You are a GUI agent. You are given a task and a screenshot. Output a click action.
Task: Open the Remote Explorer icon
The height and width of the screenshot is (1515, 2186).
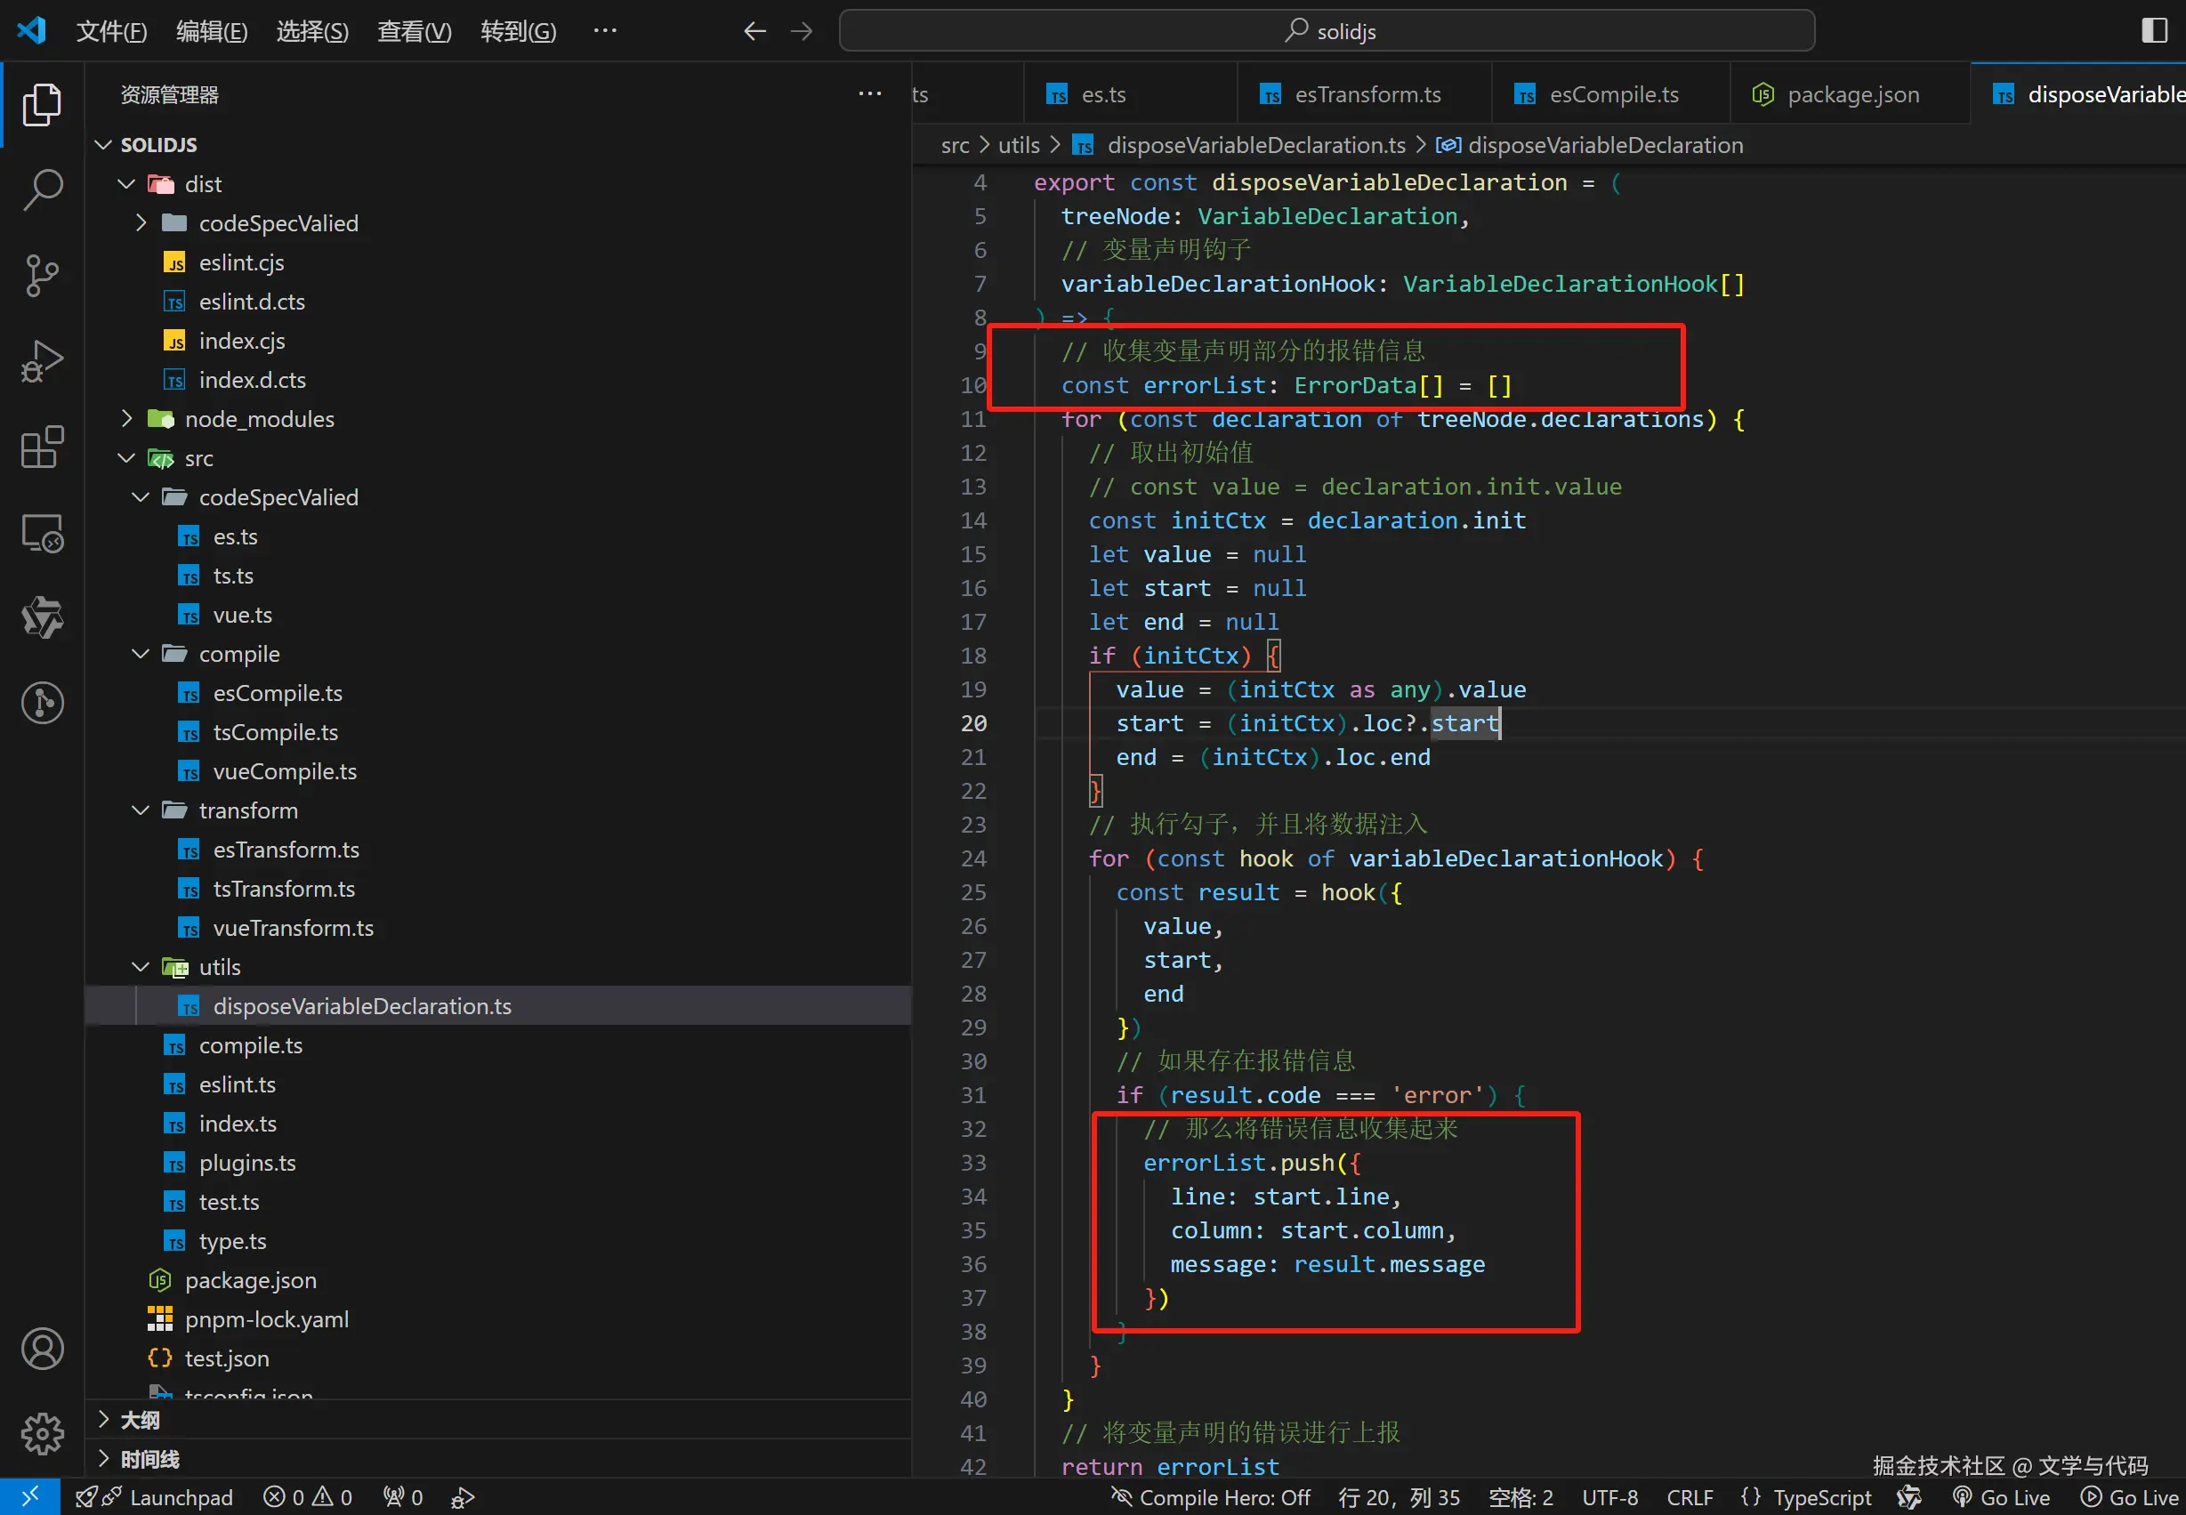42,534
